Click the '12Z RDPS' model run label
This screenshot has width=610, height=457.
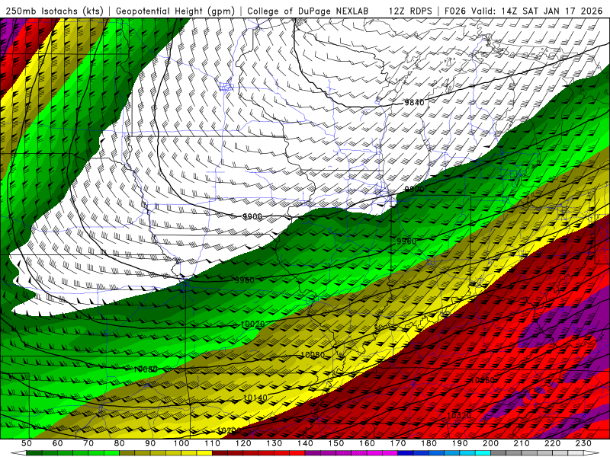pyautogui.click(x=410, y=11)
